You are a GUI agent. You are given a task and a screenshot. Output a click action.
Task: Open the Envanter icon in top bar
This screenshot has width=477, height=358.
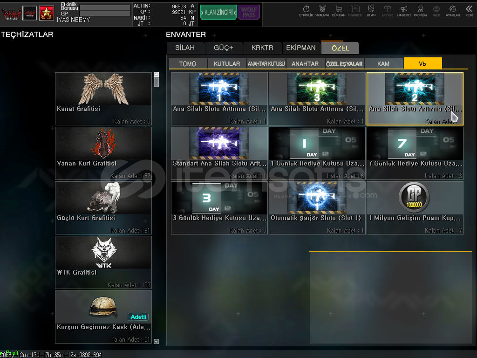point(354,11)
